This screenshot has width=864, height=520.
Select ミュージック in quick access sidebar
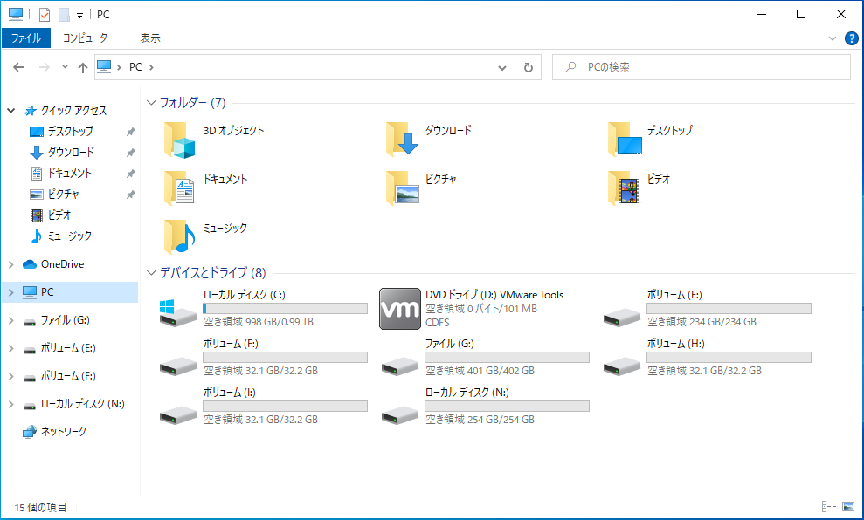pyautogui.click(x=69, y=236)
